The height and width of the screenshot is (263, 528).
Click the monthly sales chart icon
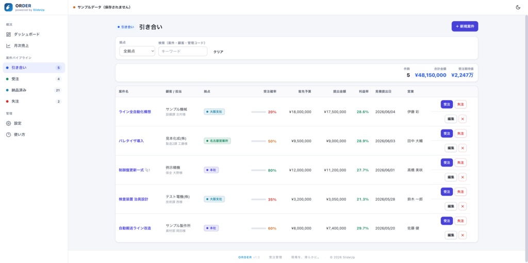click(x=8, y=45)
